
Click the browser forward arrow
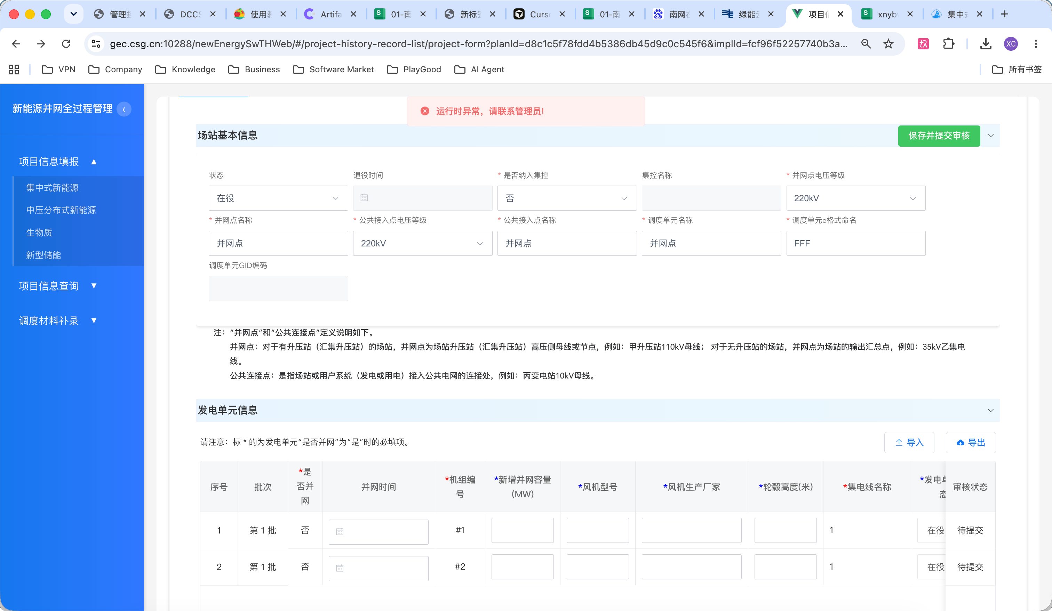(x=41, y=44)
